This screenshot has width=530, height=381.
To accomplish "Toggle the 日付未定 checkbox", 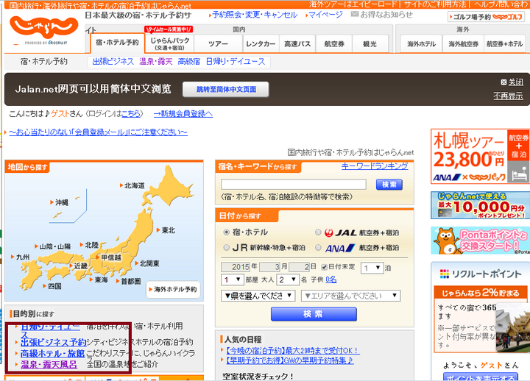I will (x=324, y=267).
